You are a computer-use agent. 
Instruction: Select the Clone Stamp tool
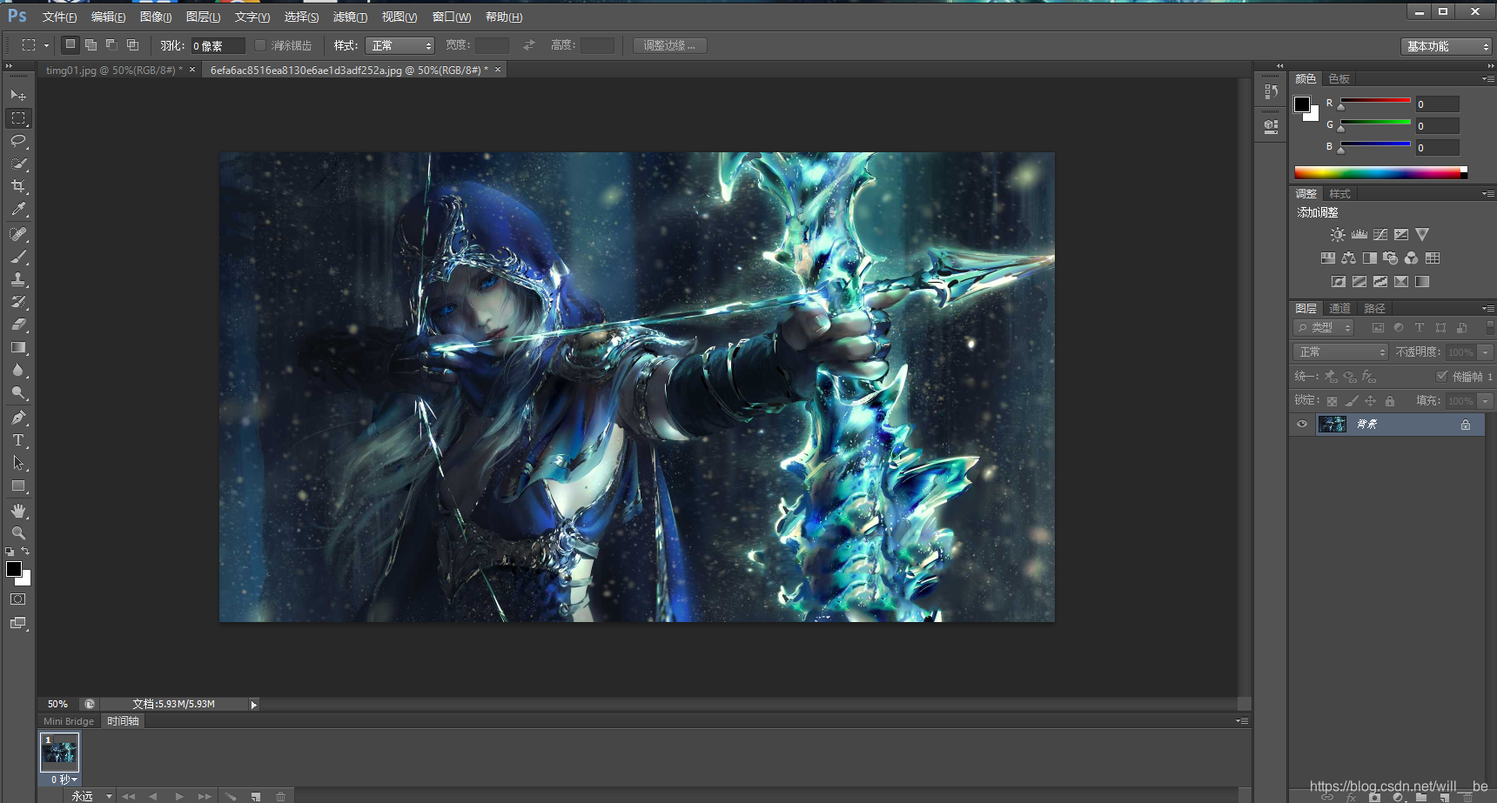[18, 279]
